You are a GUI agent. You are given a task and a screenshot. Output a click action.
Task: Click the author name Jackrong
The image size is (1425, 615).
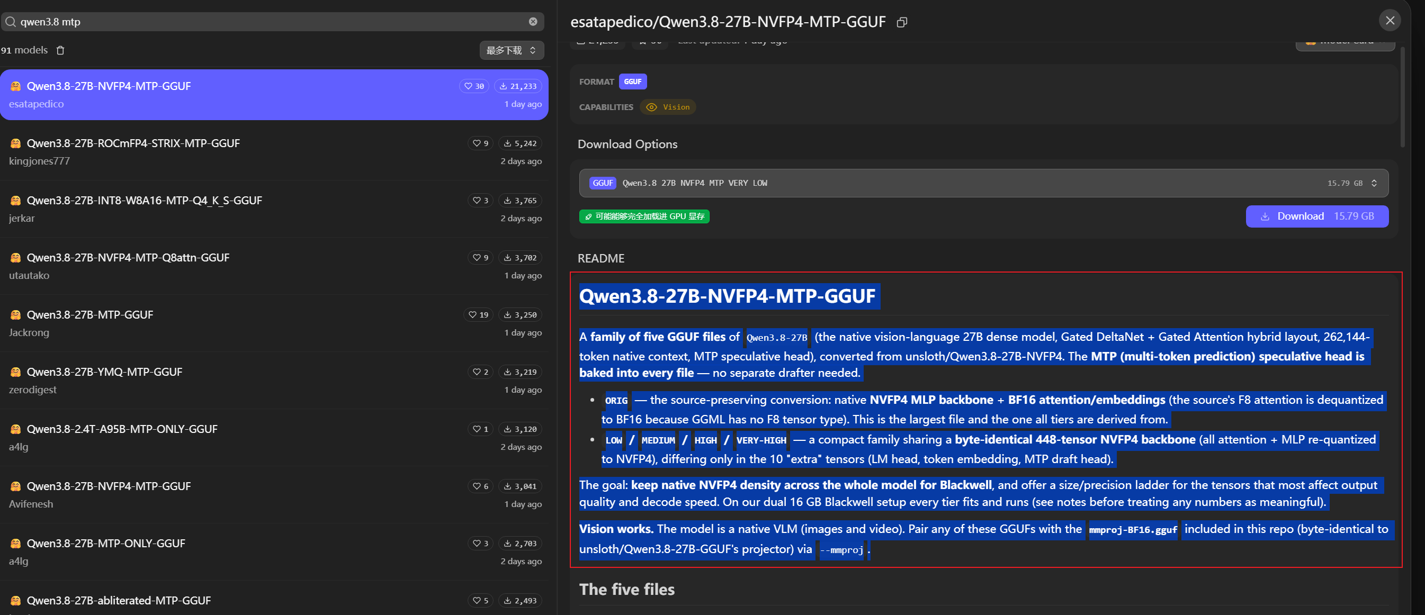pyautogui.click(x=29, y=332)
